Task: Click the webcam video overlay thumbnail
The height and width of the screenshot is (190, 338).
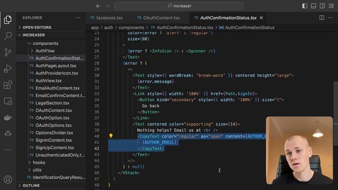Action: pyautogui.click(x=299, y=150)
